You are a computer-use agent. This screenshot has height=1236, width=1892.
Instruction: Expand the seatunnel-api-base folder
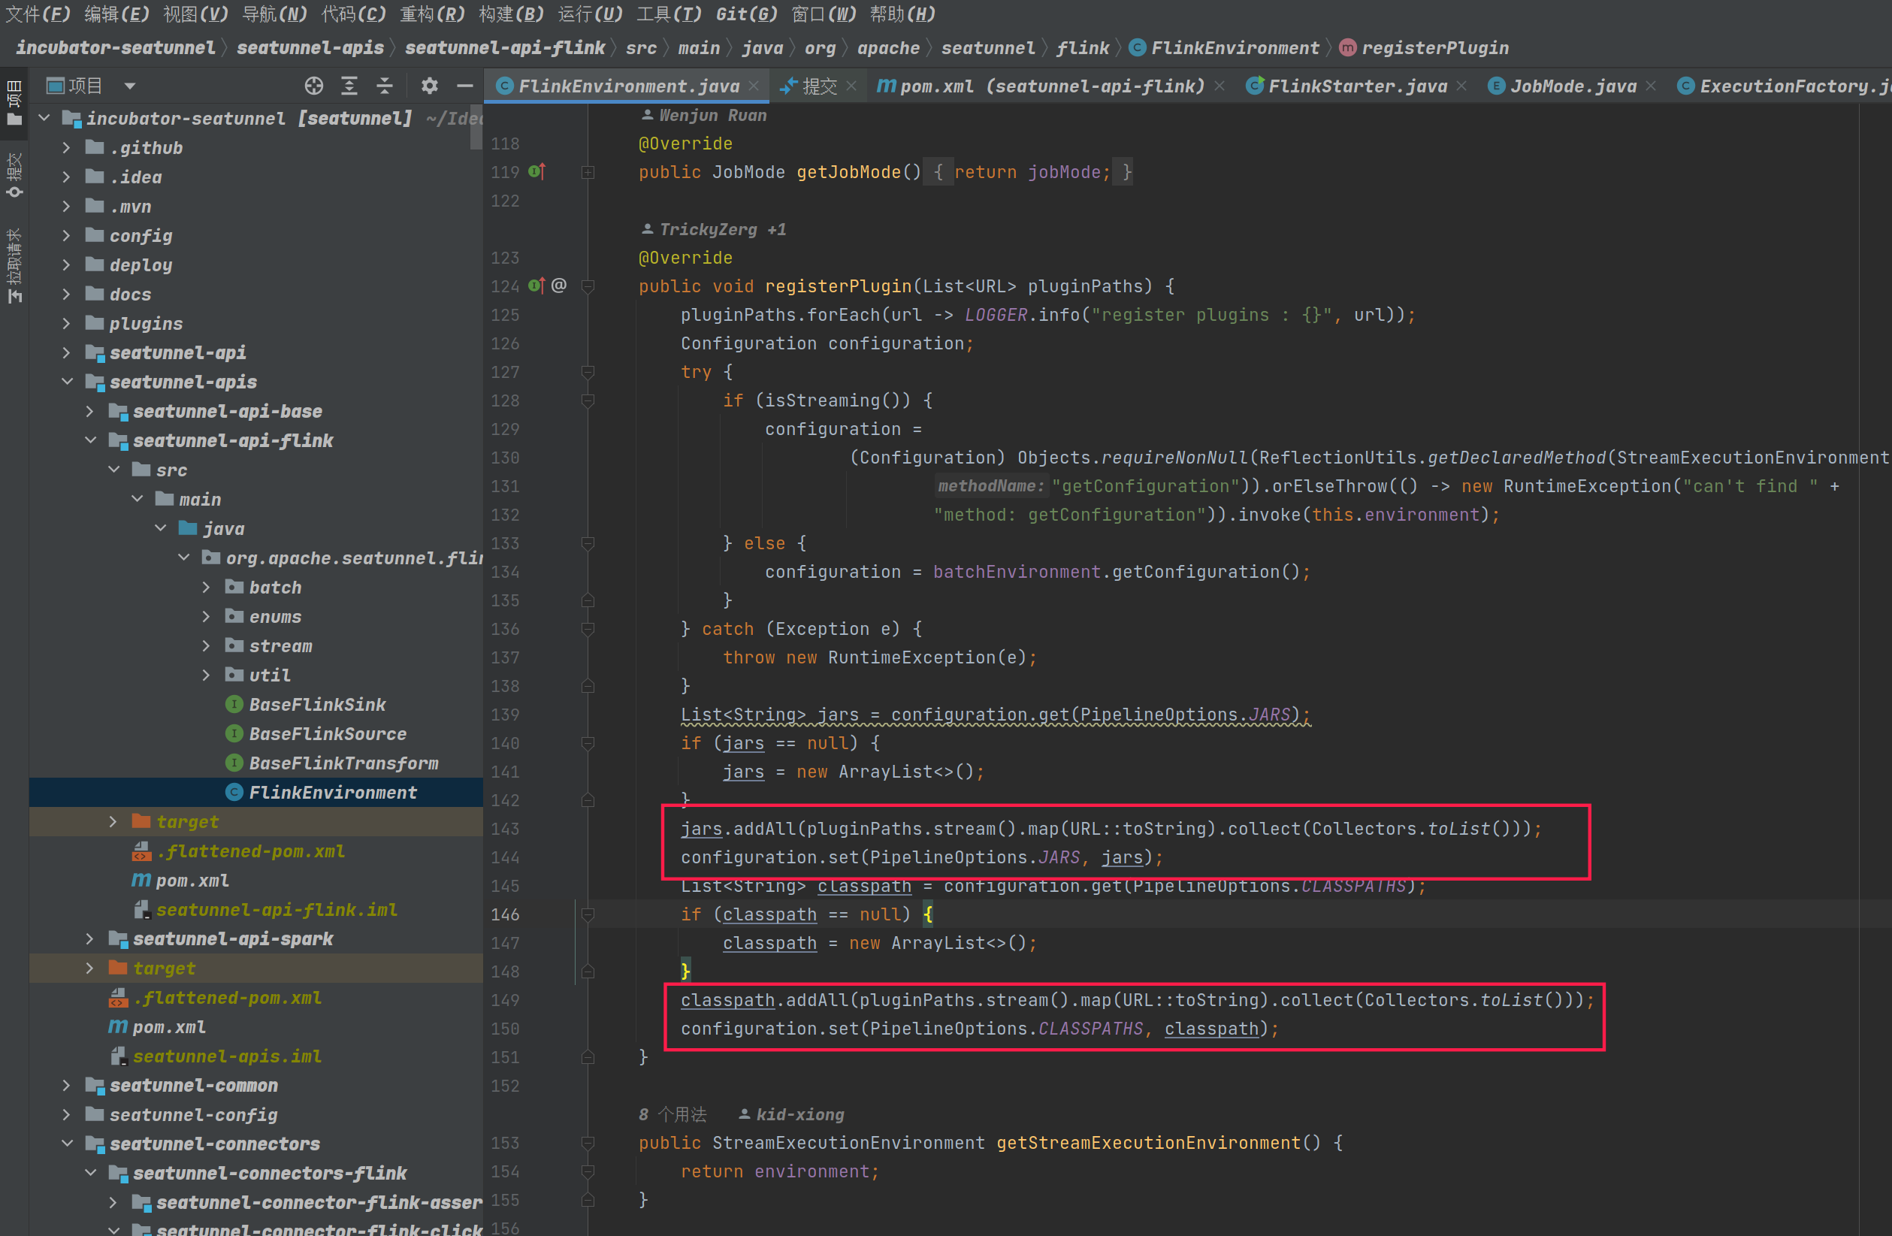[x=90, y=411]
